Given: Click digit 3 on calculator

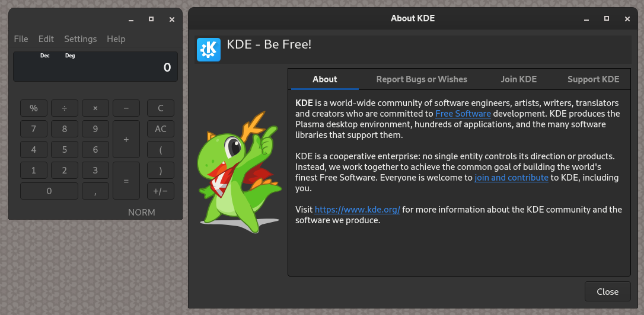Looking at the screenshot, I should tap(95, 170).
